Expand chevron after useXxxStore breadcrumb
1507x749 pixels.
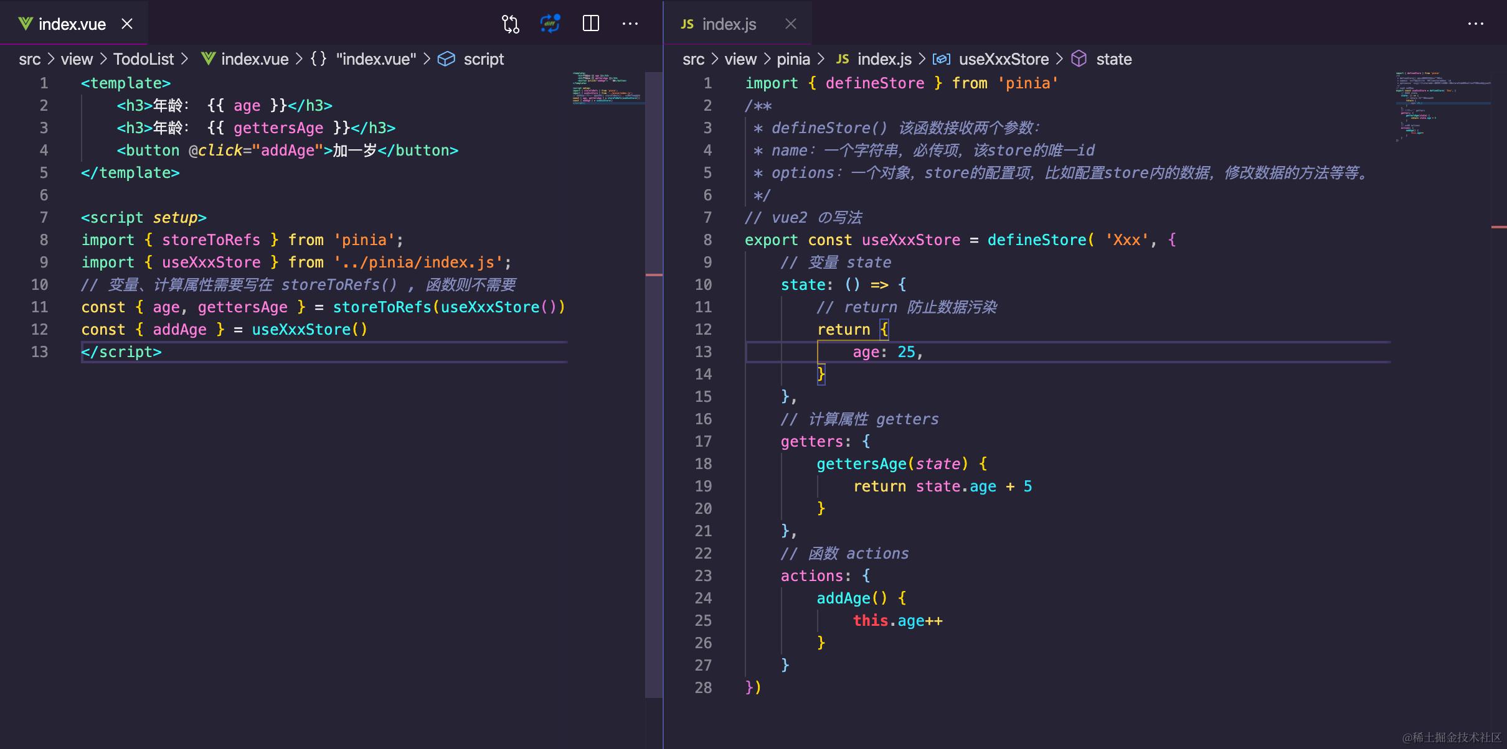pyautogui.click(x=1059, y=59)
